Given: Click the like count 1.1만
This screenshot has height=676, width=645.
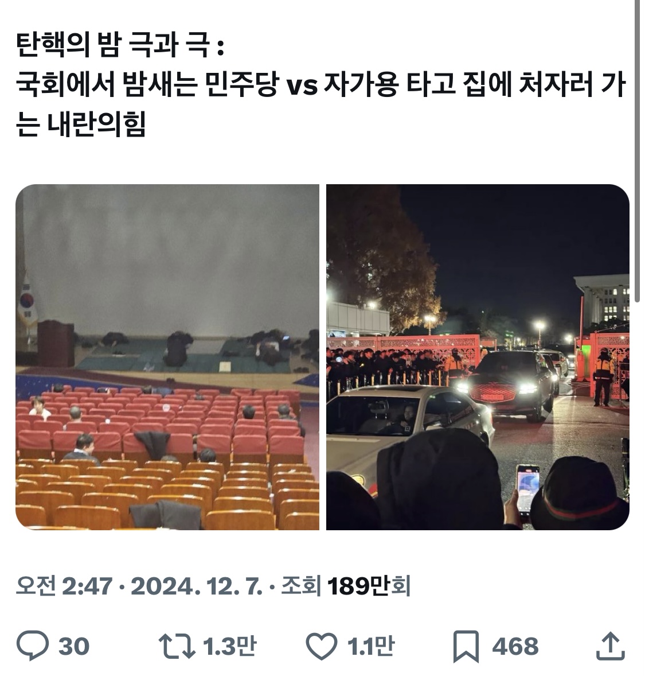Looking at the screenshot, I should 370,646.
